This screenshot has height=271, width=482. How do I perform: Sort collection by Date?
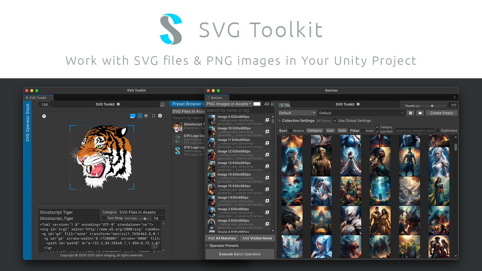342,130
